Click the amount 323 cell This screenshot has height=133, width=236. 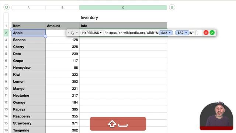coord(62,75)
